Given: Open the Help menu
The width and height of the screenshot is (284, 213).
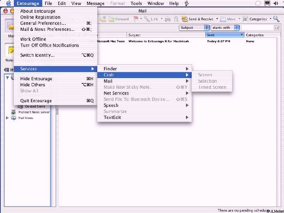Looking at the screenshot, I should [174, 4].
